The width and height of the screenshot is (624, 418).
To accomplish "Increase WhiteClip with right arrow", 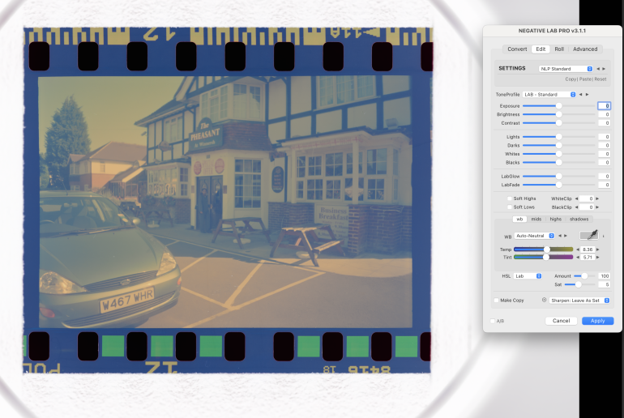I will (597, 198).
